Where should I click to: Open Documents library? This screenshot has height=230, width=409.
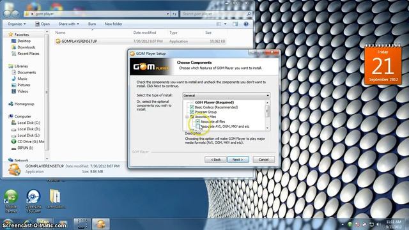(27, 72)
